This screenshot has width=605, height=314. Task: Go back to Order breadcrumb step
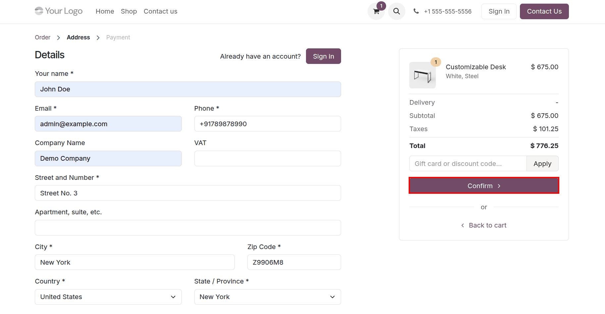point(43,37)
